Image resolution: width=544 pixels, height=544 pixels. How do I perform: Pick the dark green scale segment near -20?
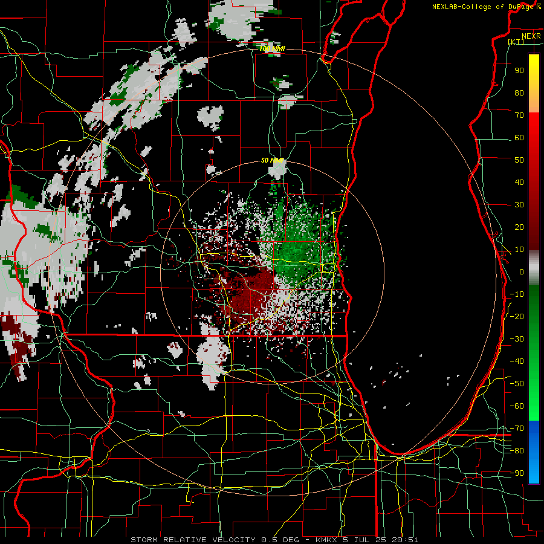tap(534, 312)
